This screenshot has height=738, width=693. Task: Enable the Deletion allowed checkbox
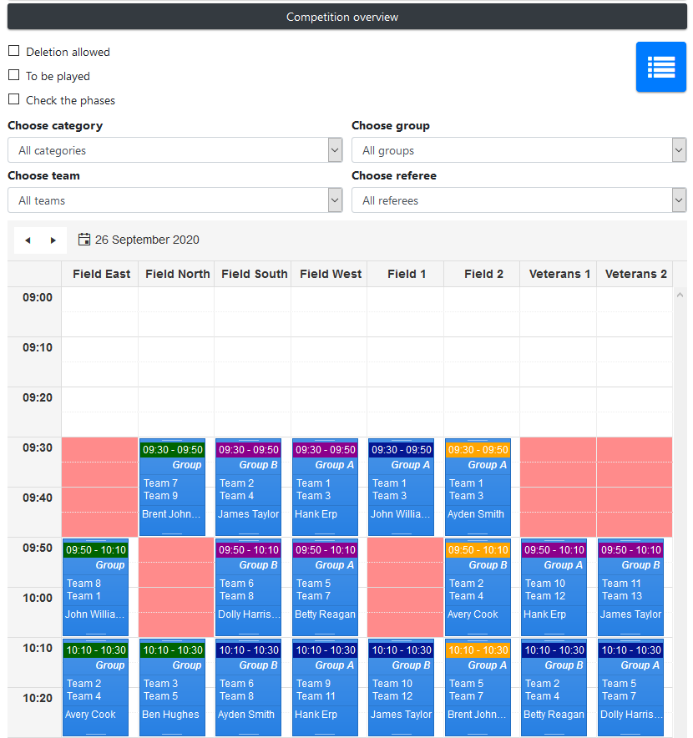coord(14,51)
